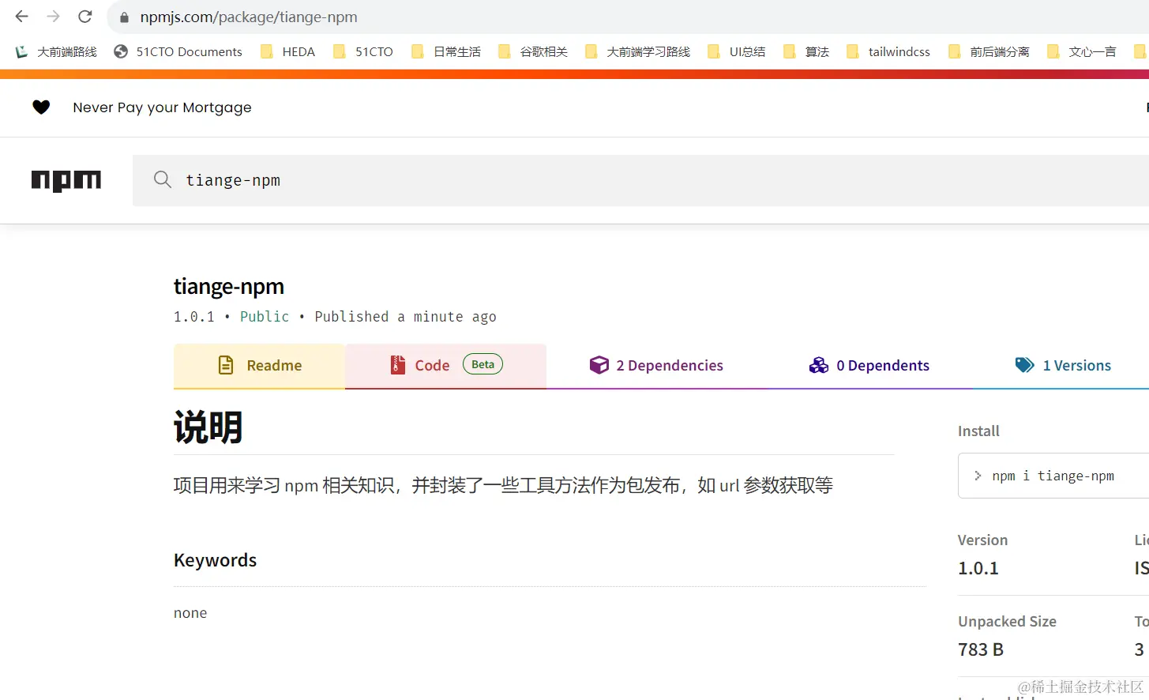Open the 文心一言 bookmark folder
Viewport: 1149px width, 700px height.
[1082, 52]
